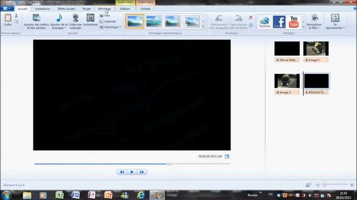Play the video preview
The height and width of the screenshot is (200, 357).
(x=132, y=172)
